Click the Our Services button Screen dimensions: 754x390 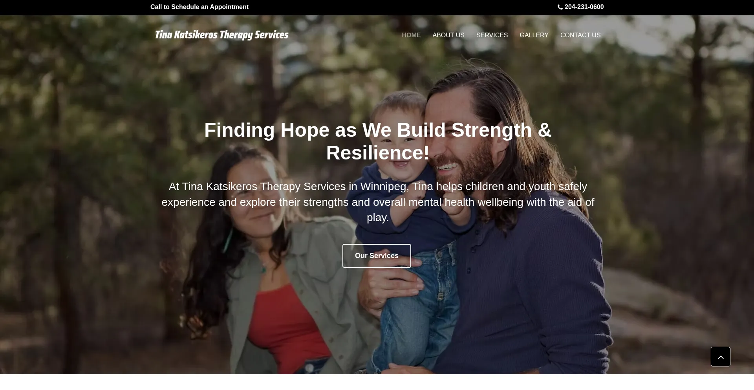pyautogui.click(x=377, y=256)
